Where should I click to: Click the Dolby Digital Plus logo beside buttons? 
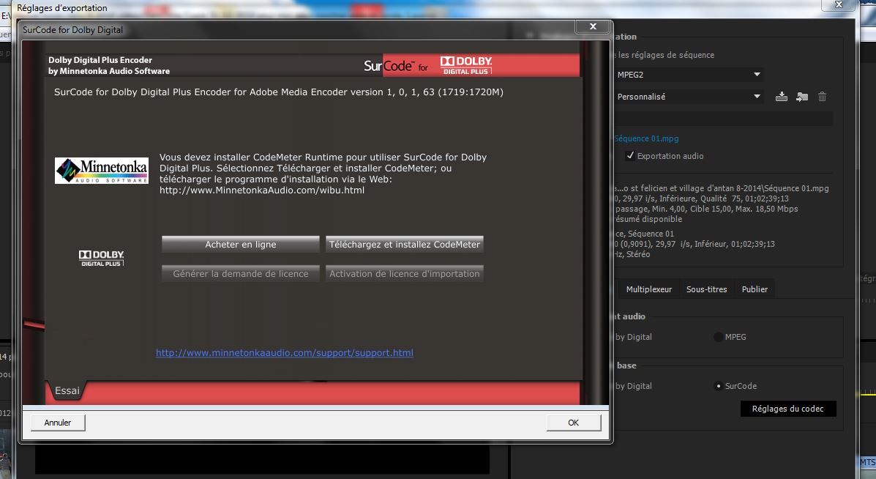coord(101,258)
